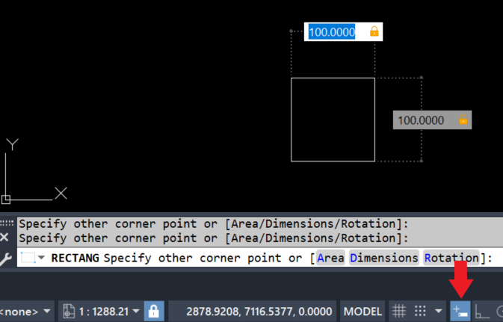The height and width of the screenshot is (322, 503).
Task: Open command line customize wrench icon
Action: (x=5, y=259)
